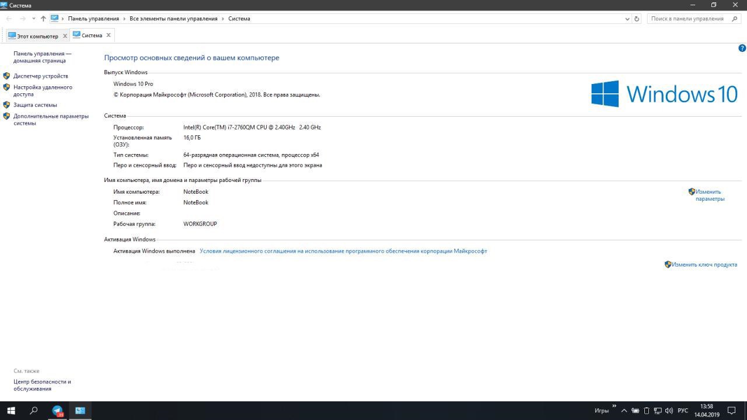Open 'Защита системы' link
The height and width of the screenshot is (420, 747).
tap(35, 105)
